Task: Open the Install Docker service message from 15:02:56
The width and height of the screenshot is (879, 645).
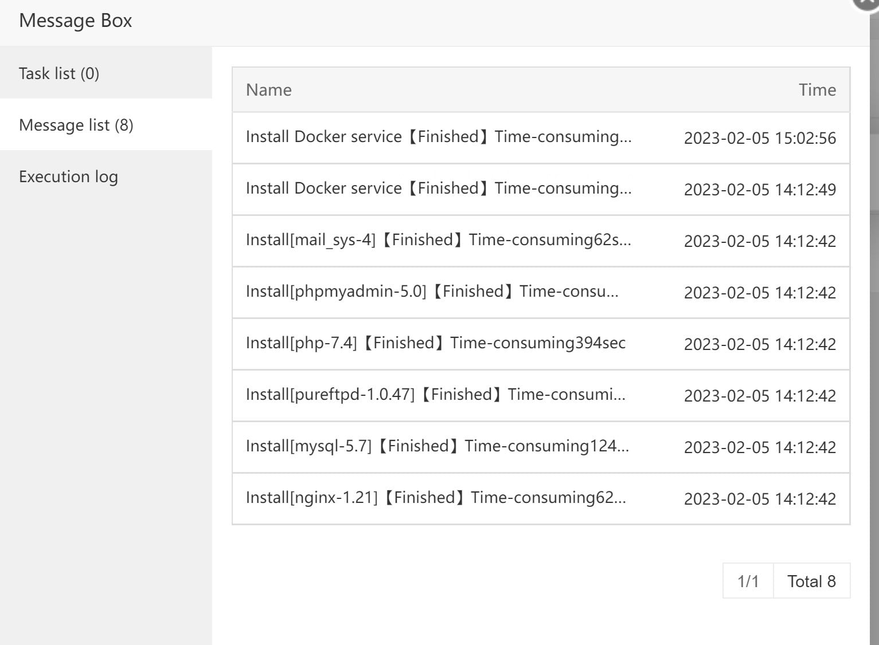Action: tap(439, 137)
